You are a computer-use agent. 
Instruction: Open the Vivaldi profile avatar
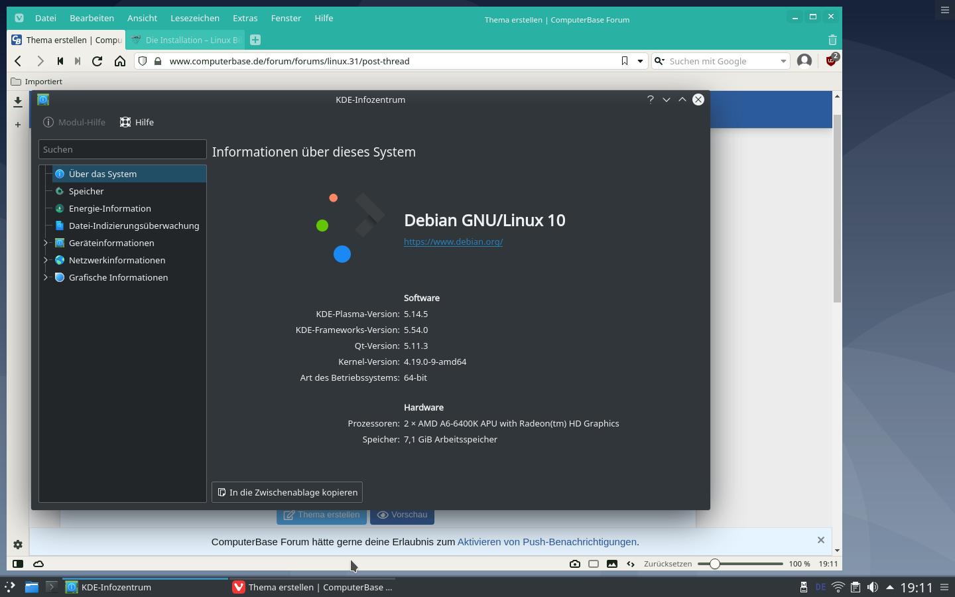(x=804, y=61)
